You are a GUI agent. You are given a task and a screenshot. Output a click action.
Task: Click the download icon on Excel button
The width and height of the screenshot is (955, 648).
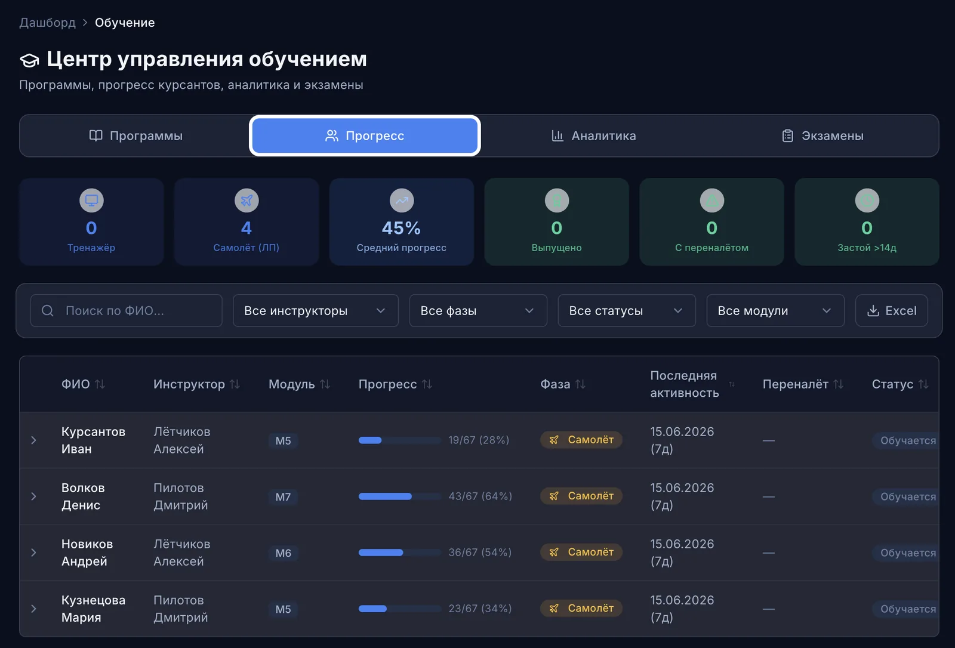click(x=873, y=310)
